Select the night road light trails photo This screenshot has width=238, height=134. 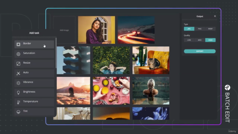point(136,30)
